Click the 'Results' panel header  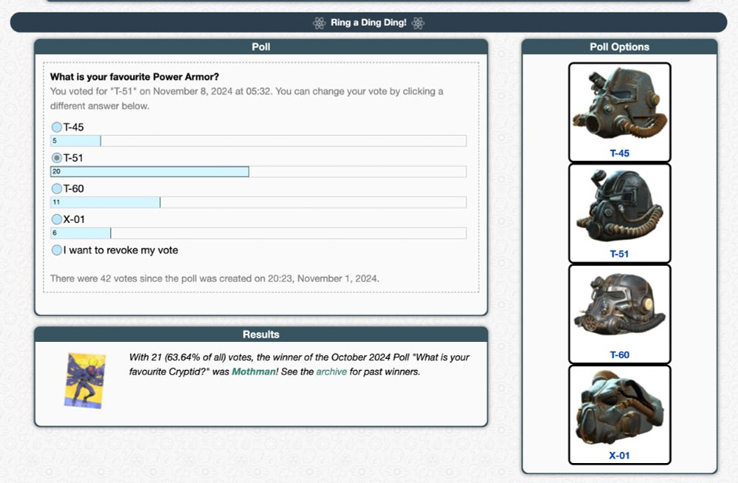coord(261,335)
